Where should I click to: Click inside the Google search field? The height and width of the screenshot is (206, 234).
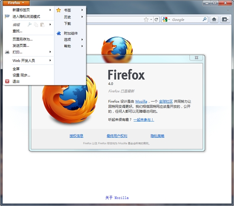[186, 20]
